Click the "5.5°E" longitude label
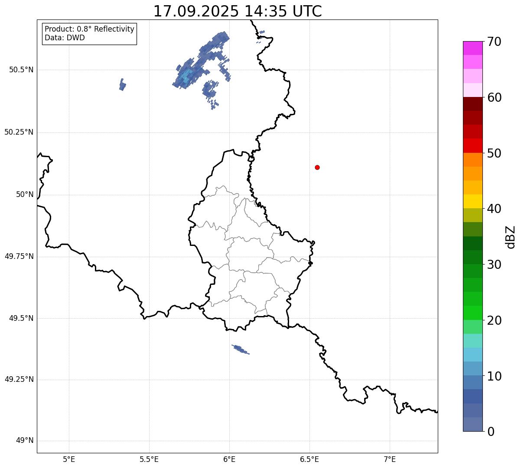 (149, 459)
